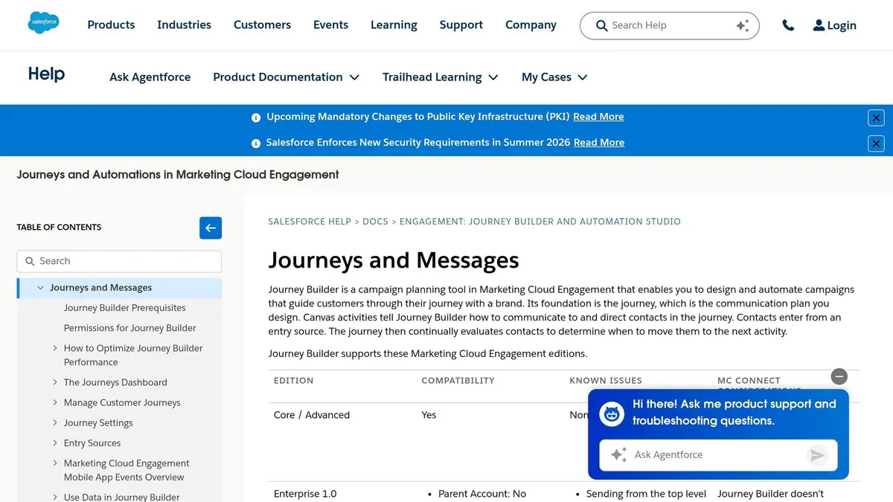Click Engagement: Journey Builder and Automation Studio breadcrumb

coord(540,222)
